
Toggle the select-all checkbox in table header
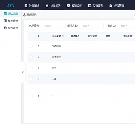tap(30, 36)
